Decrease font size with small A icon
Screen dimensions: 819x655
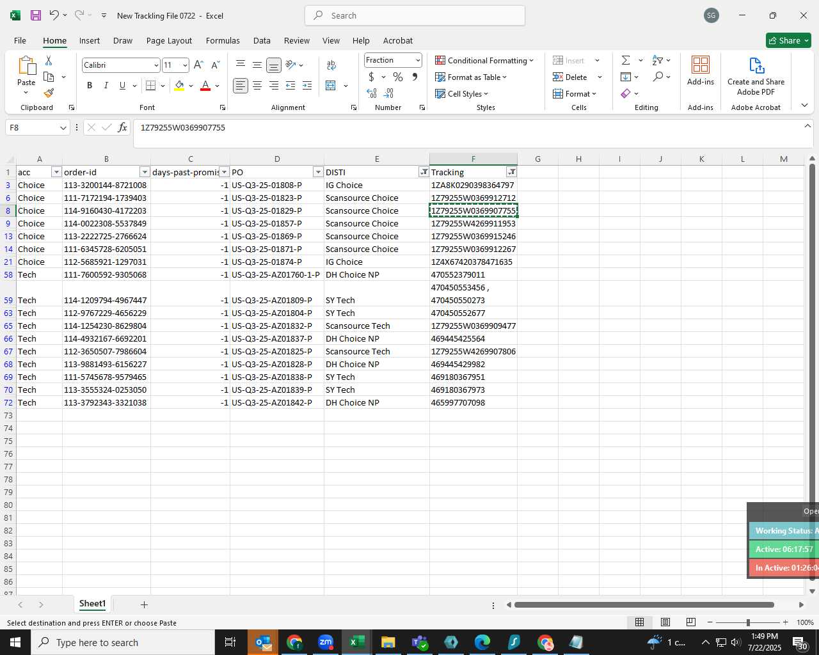(215, 65)
